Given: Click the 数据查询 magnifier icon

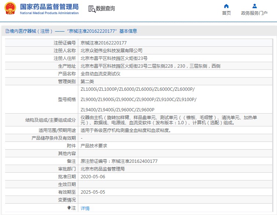Looking at the screenshot, I should pos(92,8).
